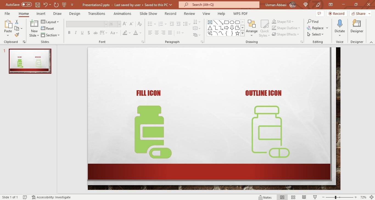Click the Redo/Repeat icon
Image resolution: width=375 pixels, height=200 pixels.
pyautogui.click(x=56, y=5)
